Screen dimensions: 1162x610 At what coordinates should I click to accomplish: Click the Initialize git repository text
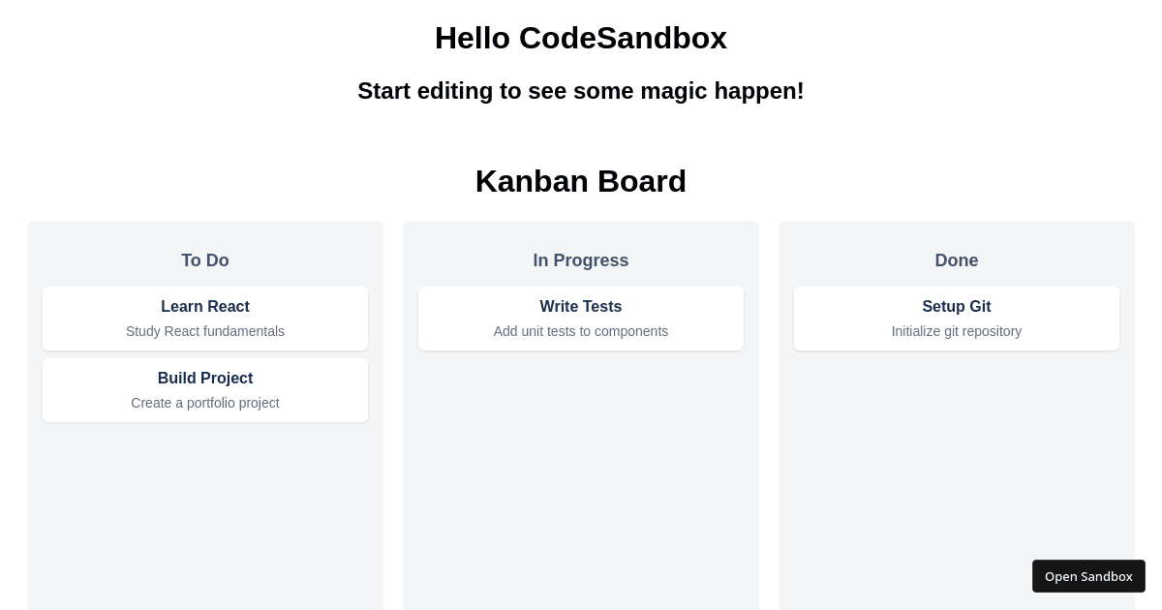(957, 331)
